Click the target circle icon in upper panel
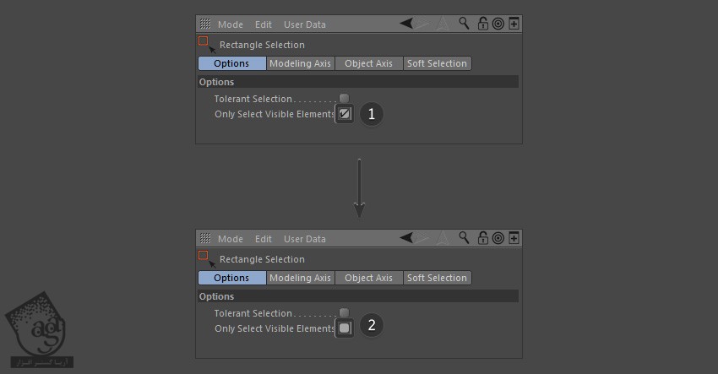Screen dimensions: 718x374 tap(498, 24)
